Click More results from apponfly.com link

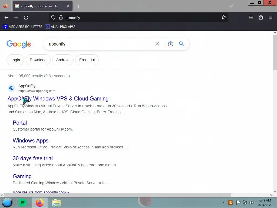pyautogui.click(x=41, y=192)
